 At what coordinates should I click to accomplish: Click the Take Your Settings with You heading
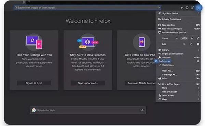(34, 55)
